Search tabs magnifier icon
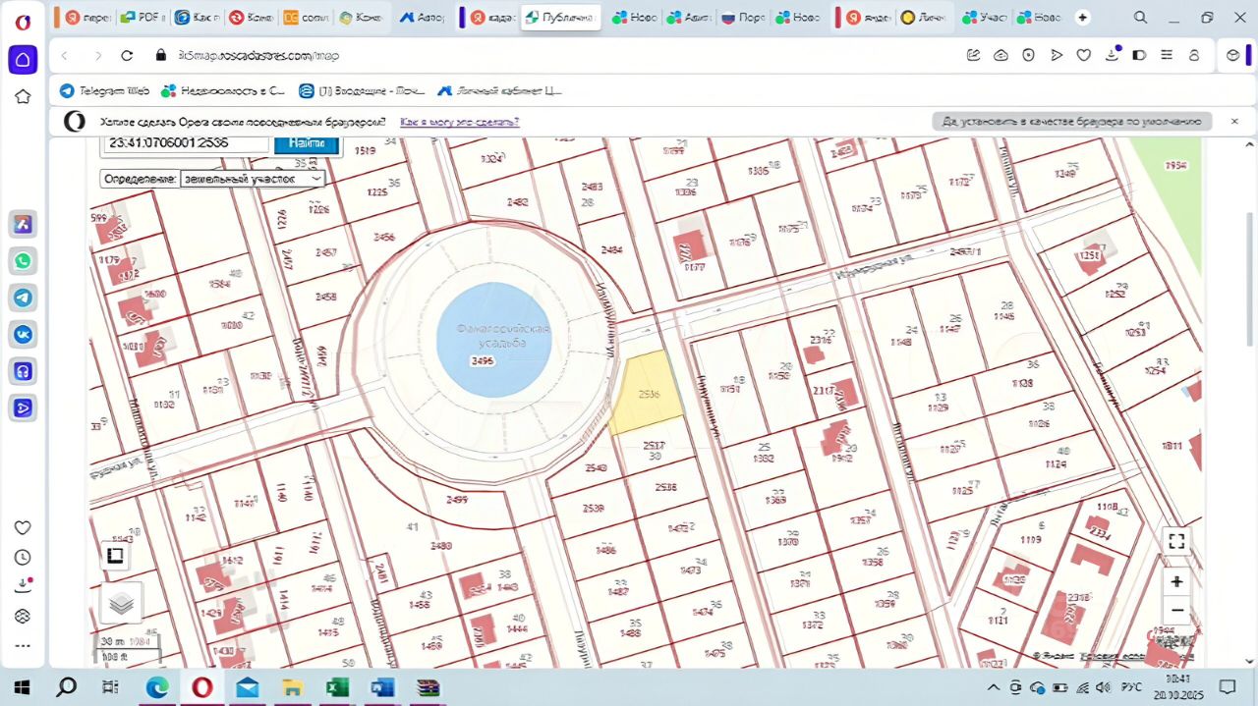 coord(1140,18)
